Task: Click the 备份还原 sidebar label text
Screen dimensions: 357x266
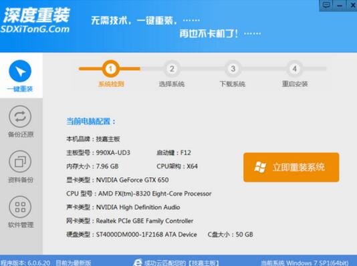Action: pos(21,134)
